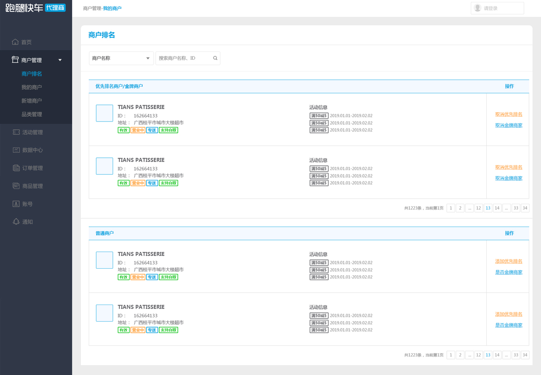This screenshot has width=541, height=375.
Task: Click the 订单管理 document icon
Action: pyautogui.click(x=16, y=168)
